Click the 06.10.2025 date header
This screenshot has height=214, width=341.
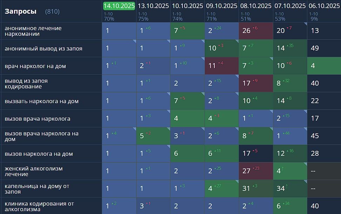tap(324, 6)
